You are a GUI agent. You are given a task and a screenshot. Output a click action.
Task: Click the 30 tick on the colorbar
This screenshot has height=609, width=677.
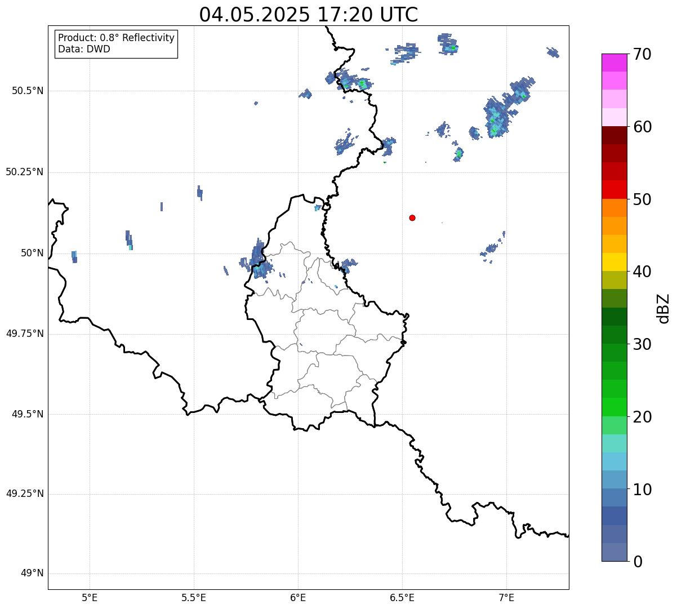[x=643, y=344]
